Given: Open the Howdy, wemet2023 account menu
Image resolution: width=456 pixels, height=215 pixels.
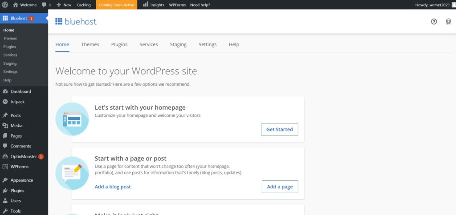Looking at the screenshot, I should [435, 5].
